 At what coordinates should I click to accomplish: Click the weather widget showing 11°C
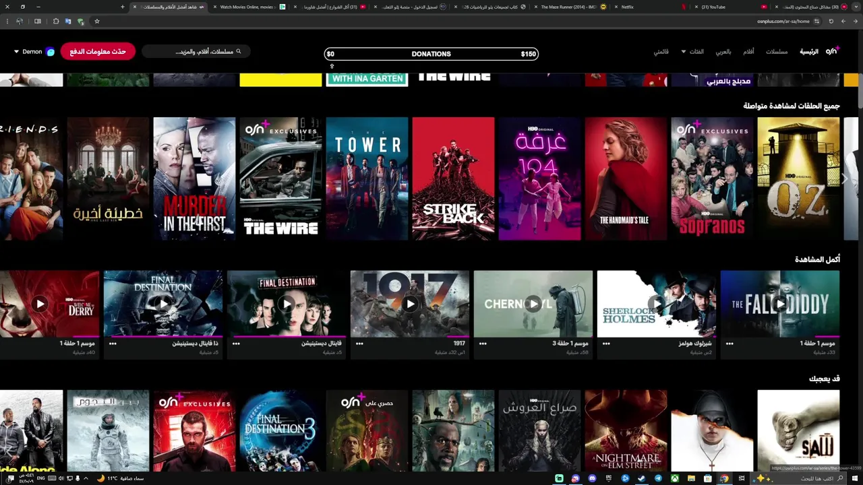click(120, 478)
